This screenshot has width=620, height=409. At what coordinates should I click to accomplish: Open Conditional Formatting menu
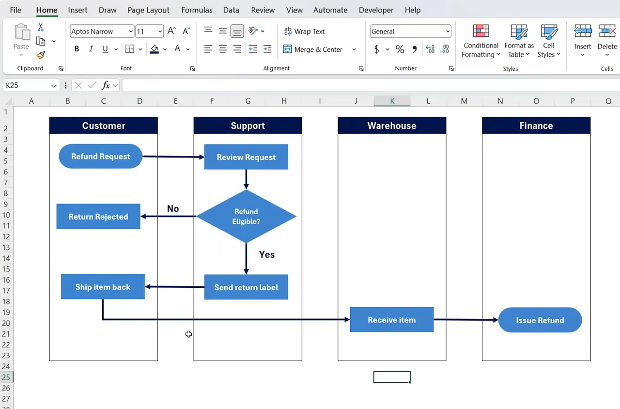point(480,41)
